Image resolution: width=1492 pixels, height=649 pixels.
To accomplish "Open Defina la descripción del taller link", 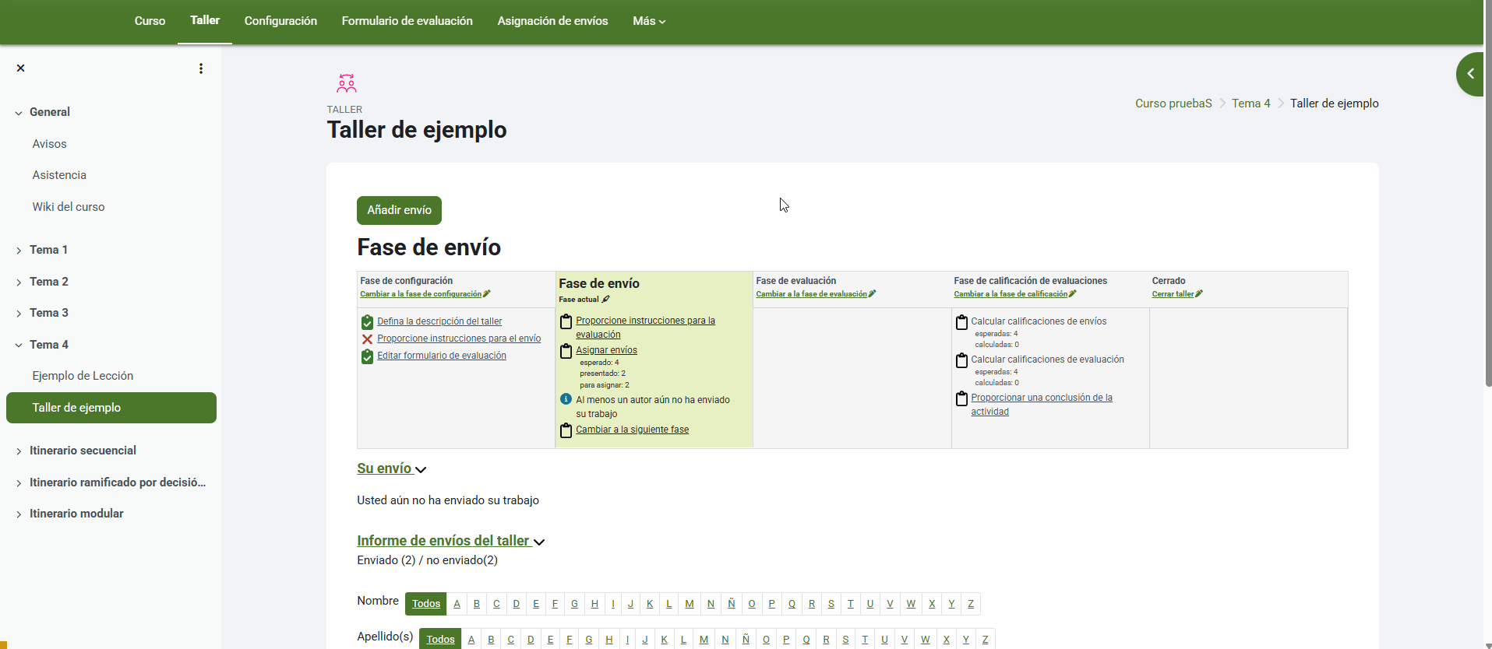I will tap(439, 321).
